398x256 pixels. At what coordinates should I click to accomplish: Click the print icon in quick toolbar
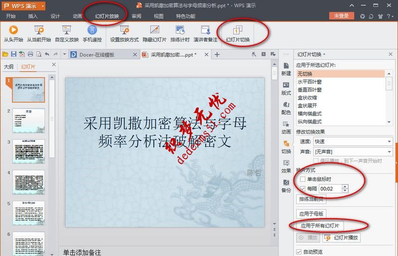(x=30, y=54)
